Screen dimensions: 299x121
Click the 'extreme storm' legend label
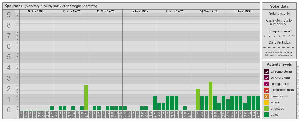[281, 72]
